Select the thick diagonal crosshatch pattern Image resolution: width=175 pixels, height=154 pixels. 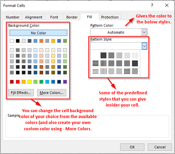pos(135,63)
